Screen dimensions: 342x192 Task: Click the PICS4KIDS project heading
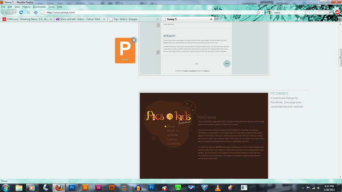coord(279,93)
